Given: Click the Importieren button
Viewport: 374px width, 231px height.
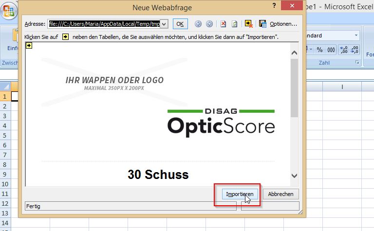Looking at the screenshot, I should tap(239, 194).
